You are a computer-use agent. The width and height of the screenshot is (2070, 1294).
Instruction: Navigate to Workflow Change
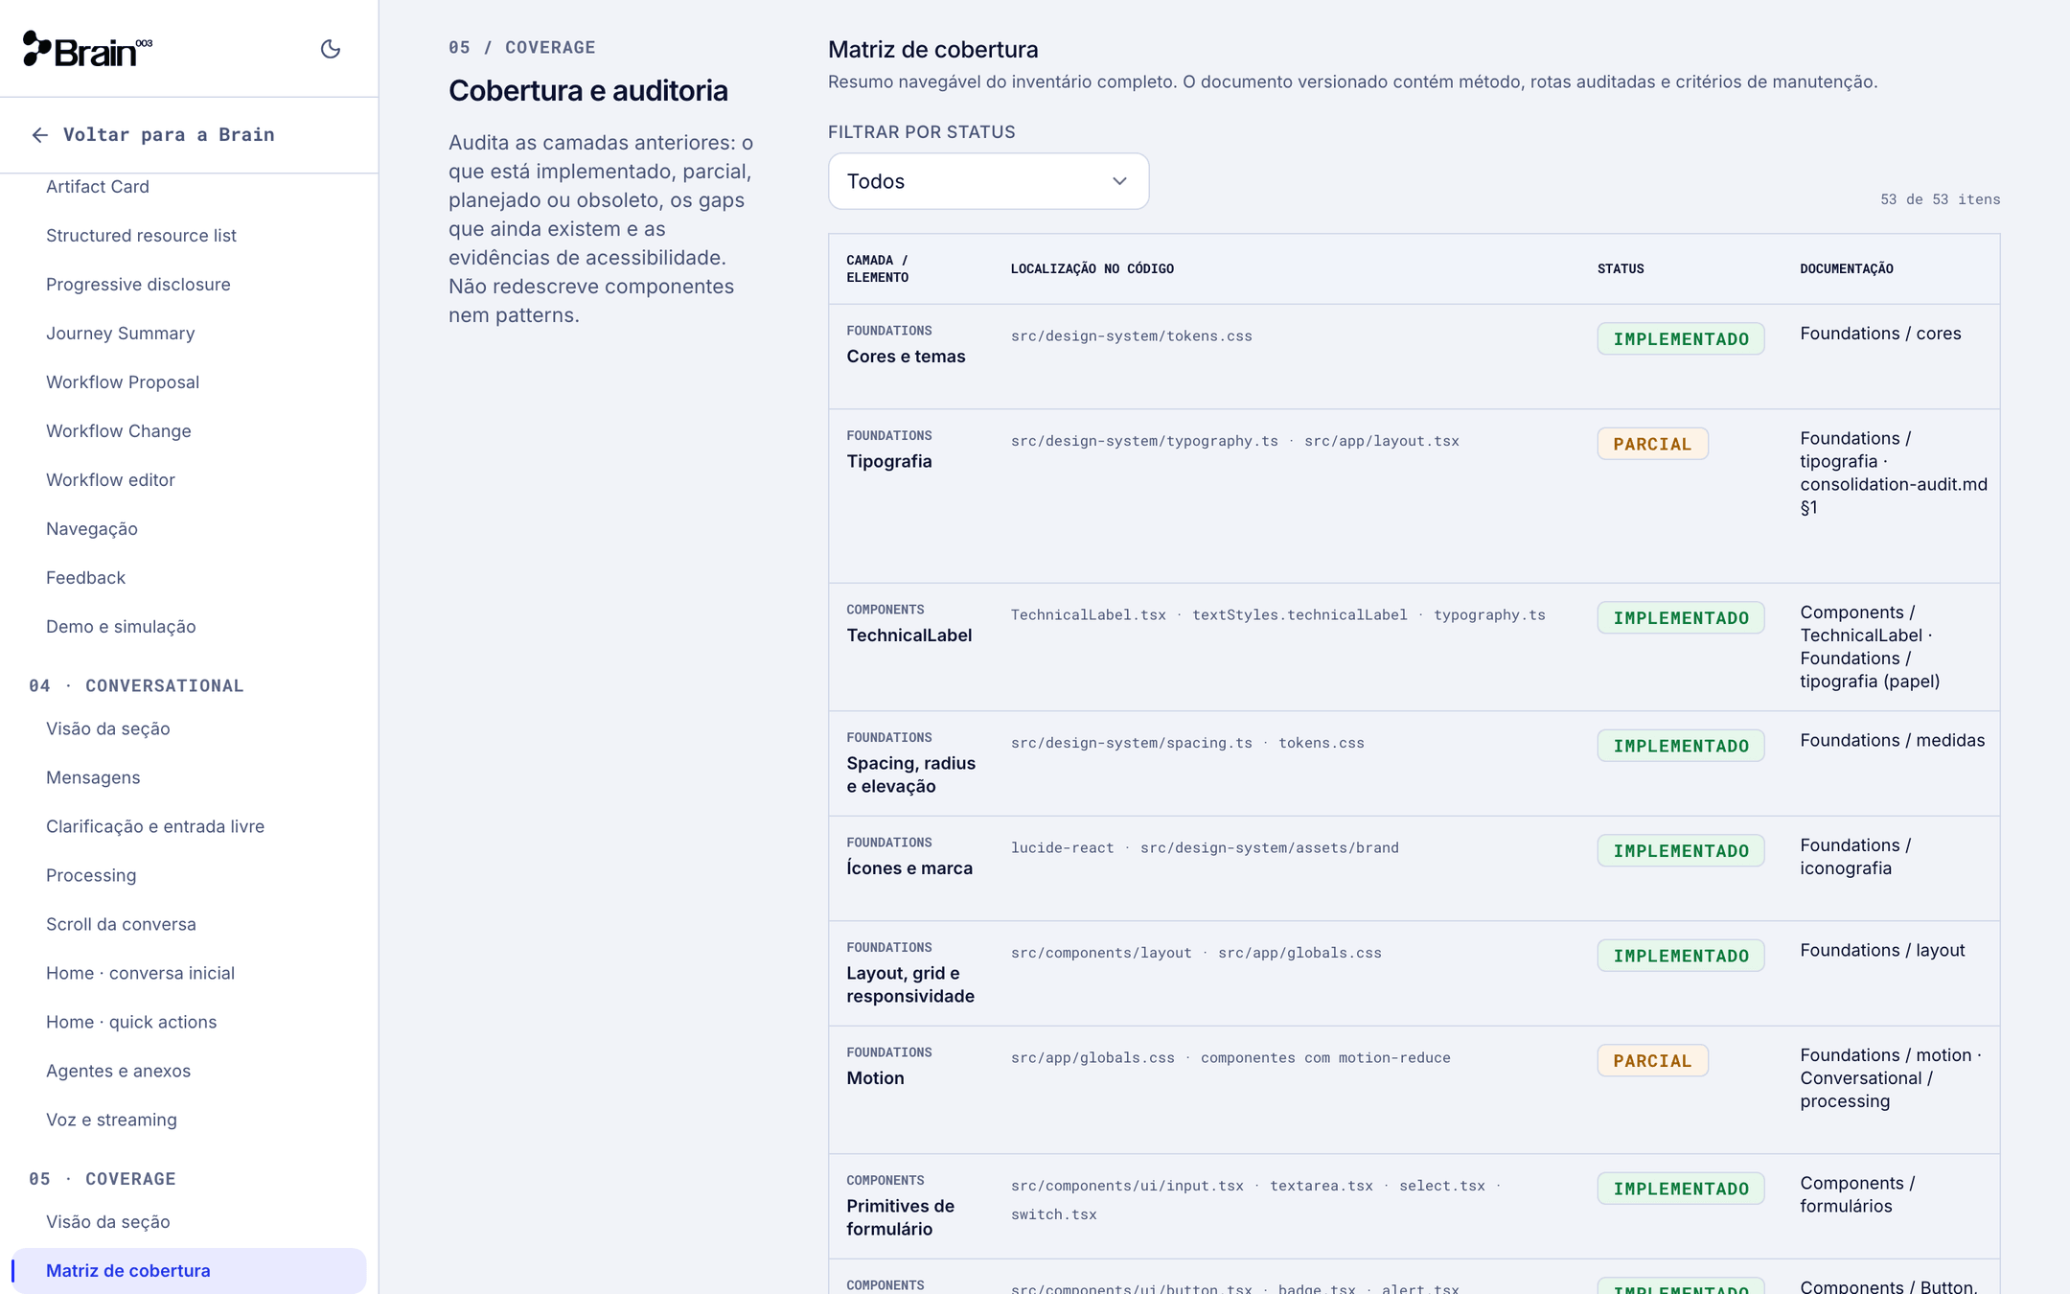click(119, 431)
